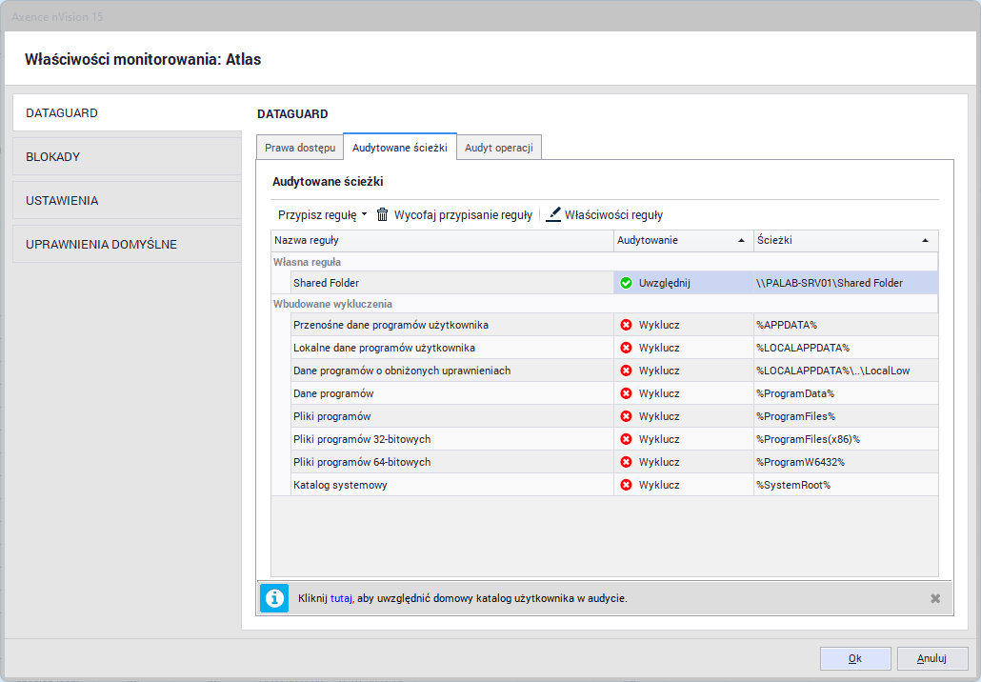
Task: Click red Wyklucz icon for Katalog systemowy
Action: 626,485
